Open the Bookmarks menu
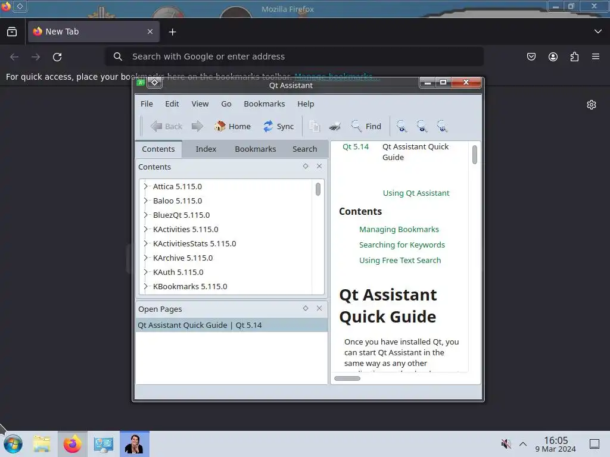 (264, 104)
